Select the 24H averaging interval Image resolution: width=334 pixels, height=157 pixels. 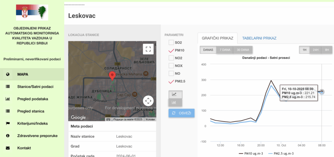(x=315, y=50)
